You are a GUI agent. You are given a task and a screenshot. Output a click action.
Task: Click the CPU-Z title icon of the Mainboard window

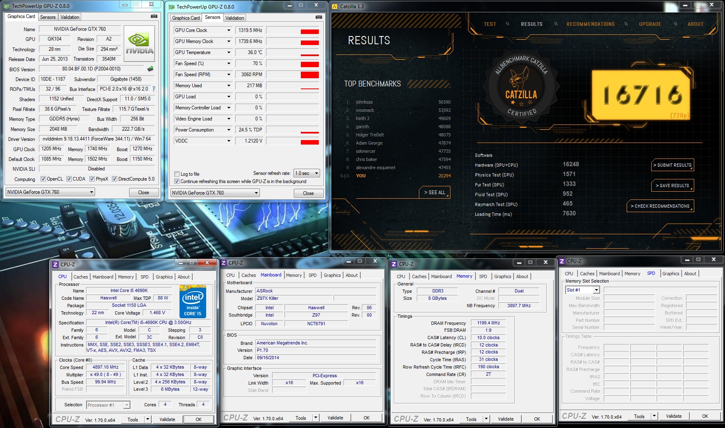[224, 263]
